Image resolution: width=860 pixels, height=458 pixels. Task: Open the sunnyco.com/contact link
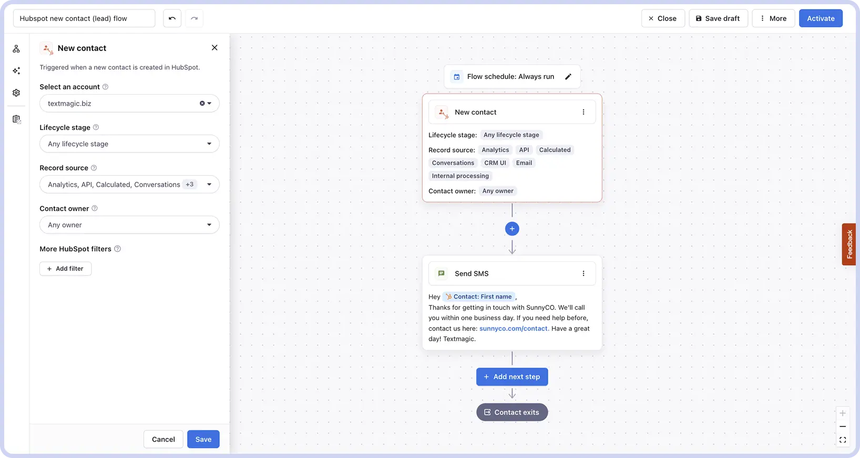[x=514, y=329]
